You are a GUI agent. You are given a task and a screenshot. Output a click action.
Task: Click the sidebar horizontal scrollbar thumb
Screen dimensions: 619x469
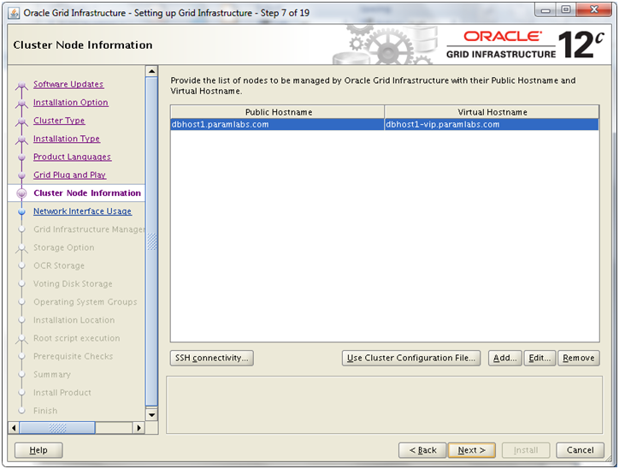57,428
